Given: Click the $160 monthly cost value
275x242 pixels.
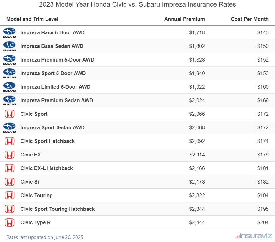Looking at the screenshot, I should tap(263, 87).
